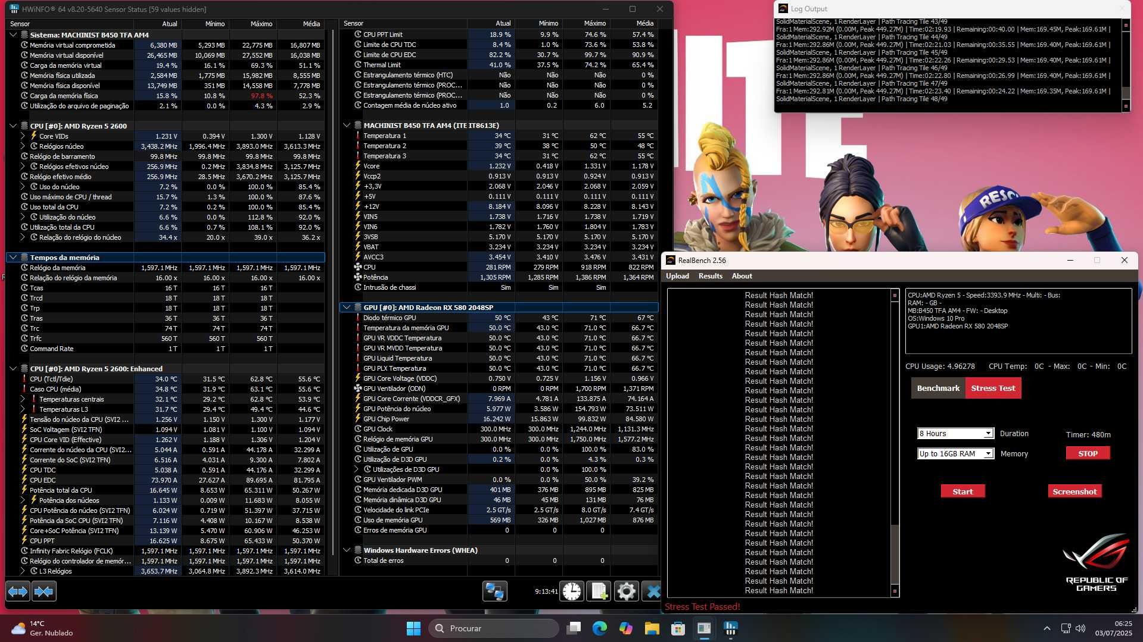Select the Intrusão de chassi row

[500, 287]
